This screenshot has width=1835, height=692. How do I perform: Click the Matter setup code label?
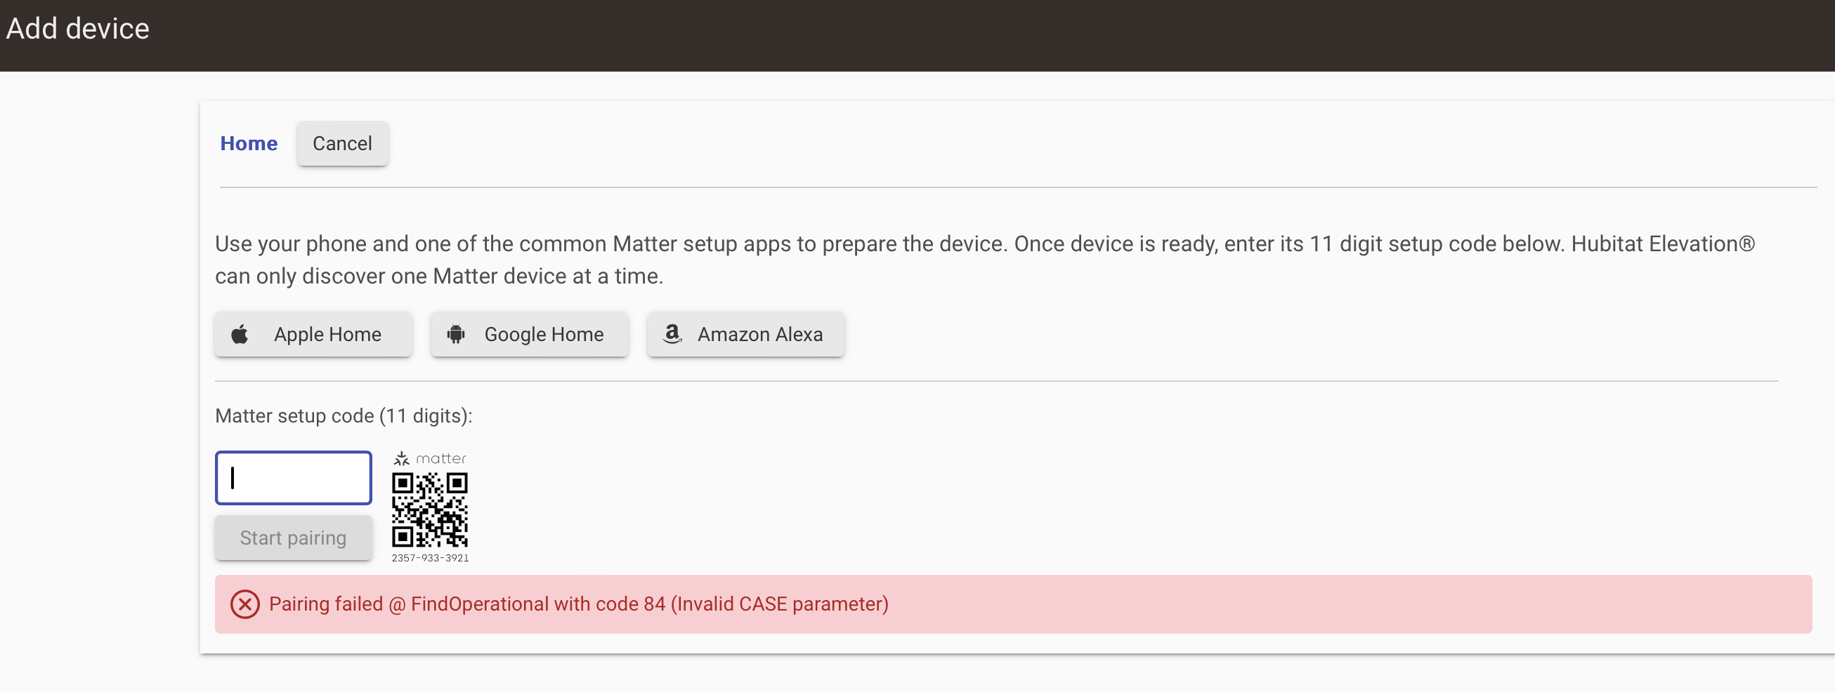click(344, 415)
